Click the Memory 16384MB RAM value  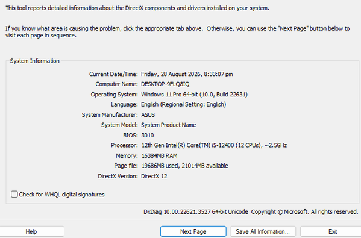159,155
